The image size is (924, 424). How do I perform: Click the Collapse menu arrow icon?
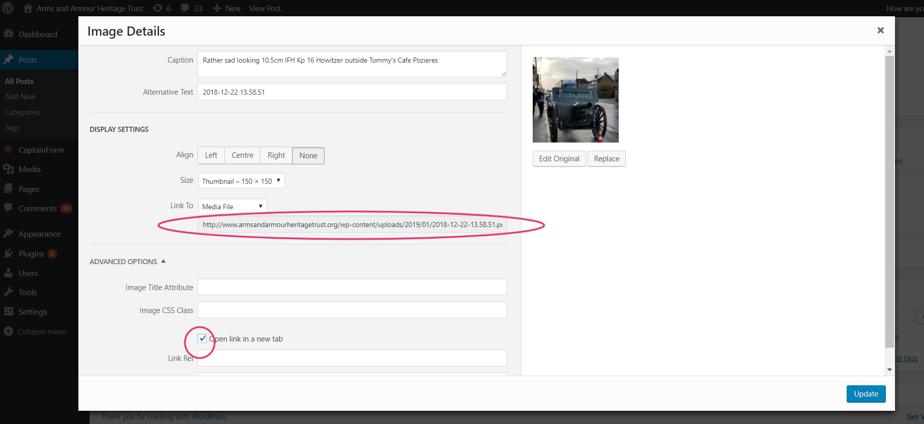click(9, 331)
